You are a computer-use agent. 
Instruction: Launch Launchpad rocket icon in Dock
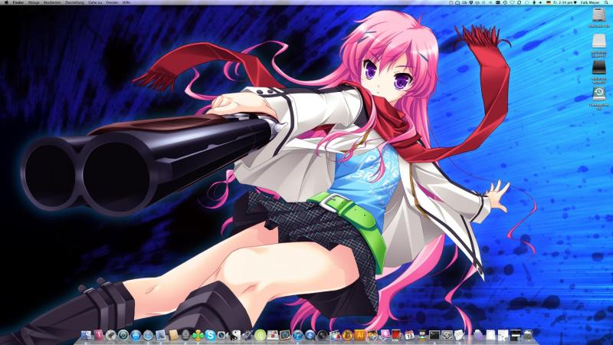tap(111, 335)
